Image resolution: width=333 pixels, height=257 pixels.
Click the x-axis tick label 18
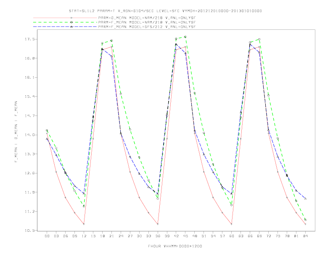point(102,236)
